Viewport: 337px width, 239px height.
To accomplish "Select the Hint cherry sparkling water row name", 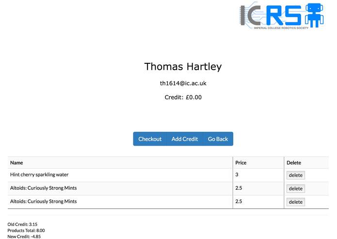I will click(x=39, y=175).
